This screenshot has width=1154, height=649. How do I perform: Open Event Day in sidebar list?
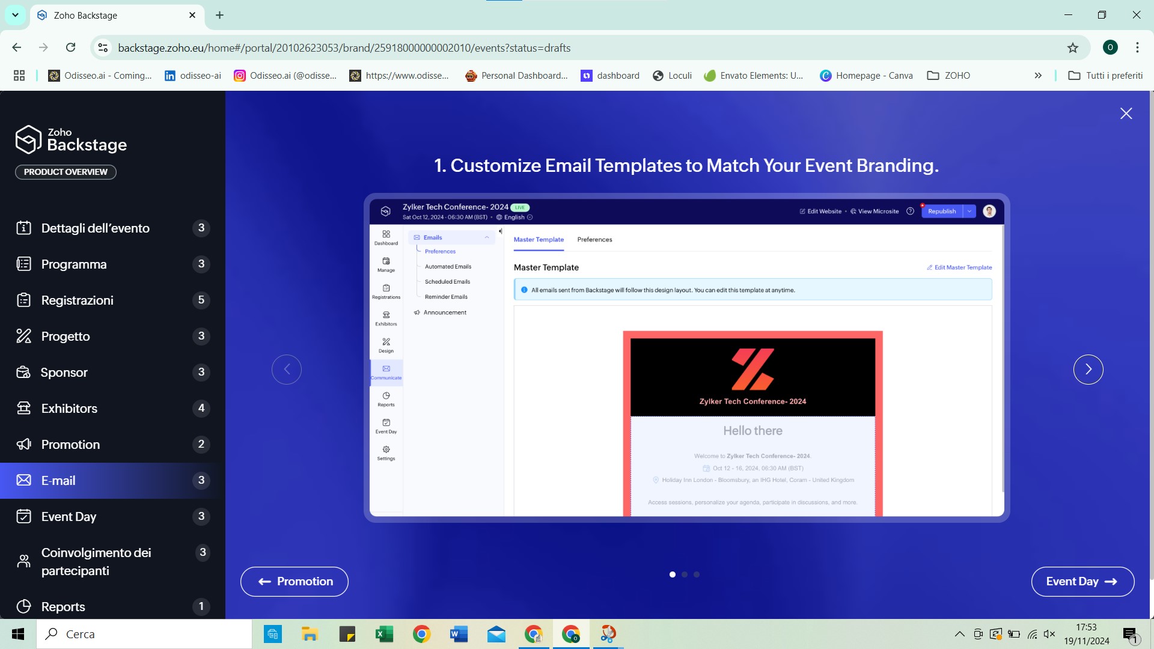[112, 517]
